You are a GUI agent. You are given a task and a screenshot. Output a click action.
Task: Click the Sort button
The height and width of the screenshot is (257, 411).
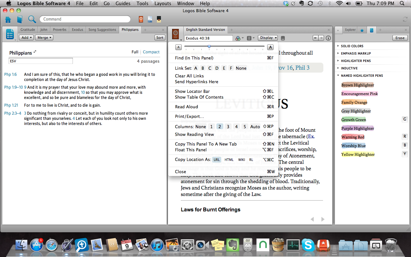point(160,38)
